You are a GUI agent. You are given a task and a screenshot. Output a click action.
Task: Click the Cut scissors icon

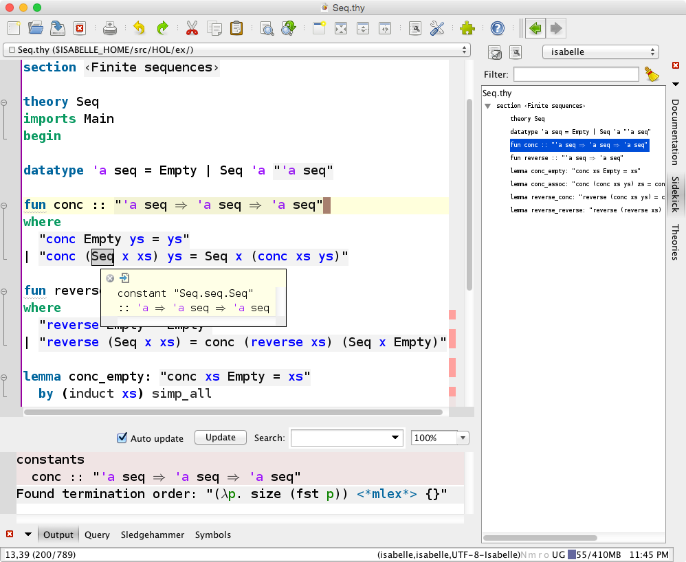(x=192, y=28)
